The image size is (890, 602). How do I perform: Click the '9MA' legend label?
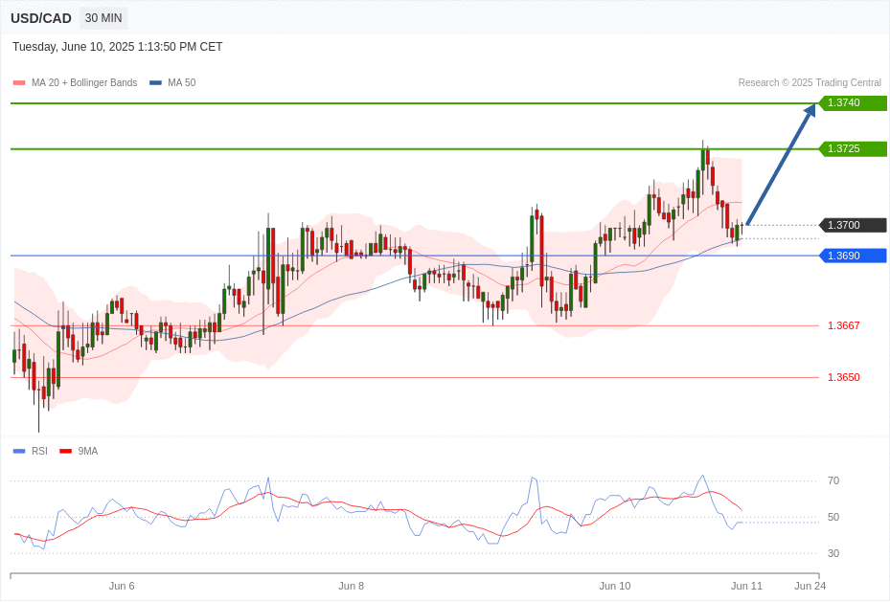(x=88, y=451)
